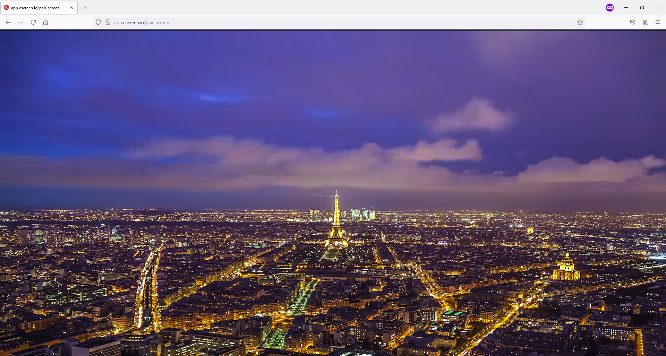The height and width of the screenshot is (356, 666).
Task: Open the tracking protection shield panel
Action: tap(98, 23)
